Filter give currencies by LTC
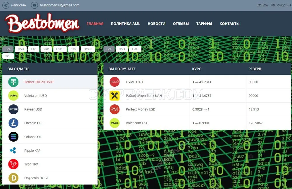The height and width of the screenshot is (189, 292). pyautogui.click(x=34, y=49)
